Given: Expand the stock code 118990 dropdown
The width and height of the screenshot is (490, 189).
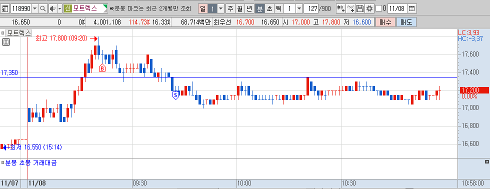Looking at the screenshot, I should click(34, 8).
